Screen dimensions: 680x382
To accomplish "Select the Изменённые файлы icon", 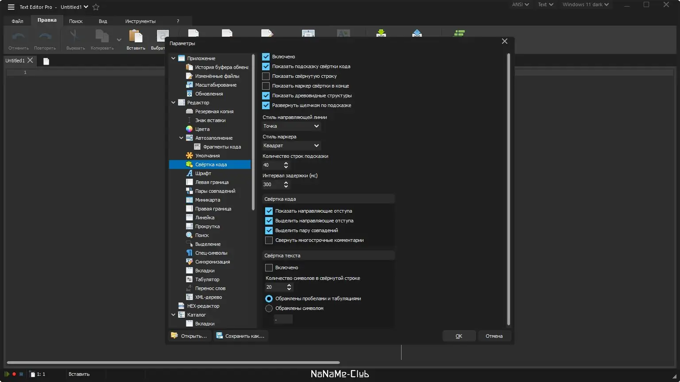I will click(189, 76).
